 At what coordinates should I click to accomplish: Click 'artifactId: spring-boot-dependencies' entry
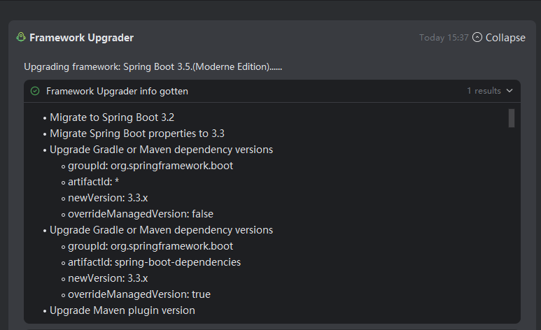(154, 262)
